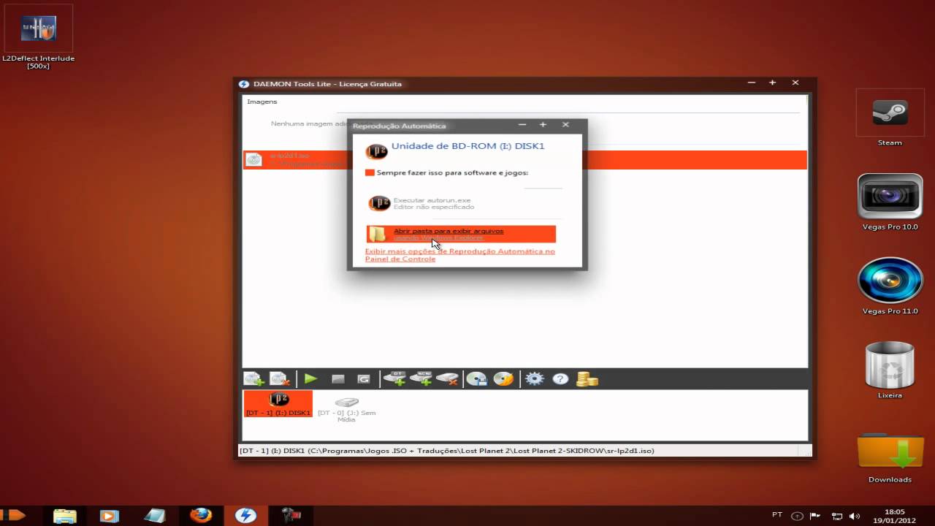This screenshot has width=935, height=526.
Task: Click the 'Unidade de BD-ROM (I:) DISK1' title
Action: tap(468, 146)
